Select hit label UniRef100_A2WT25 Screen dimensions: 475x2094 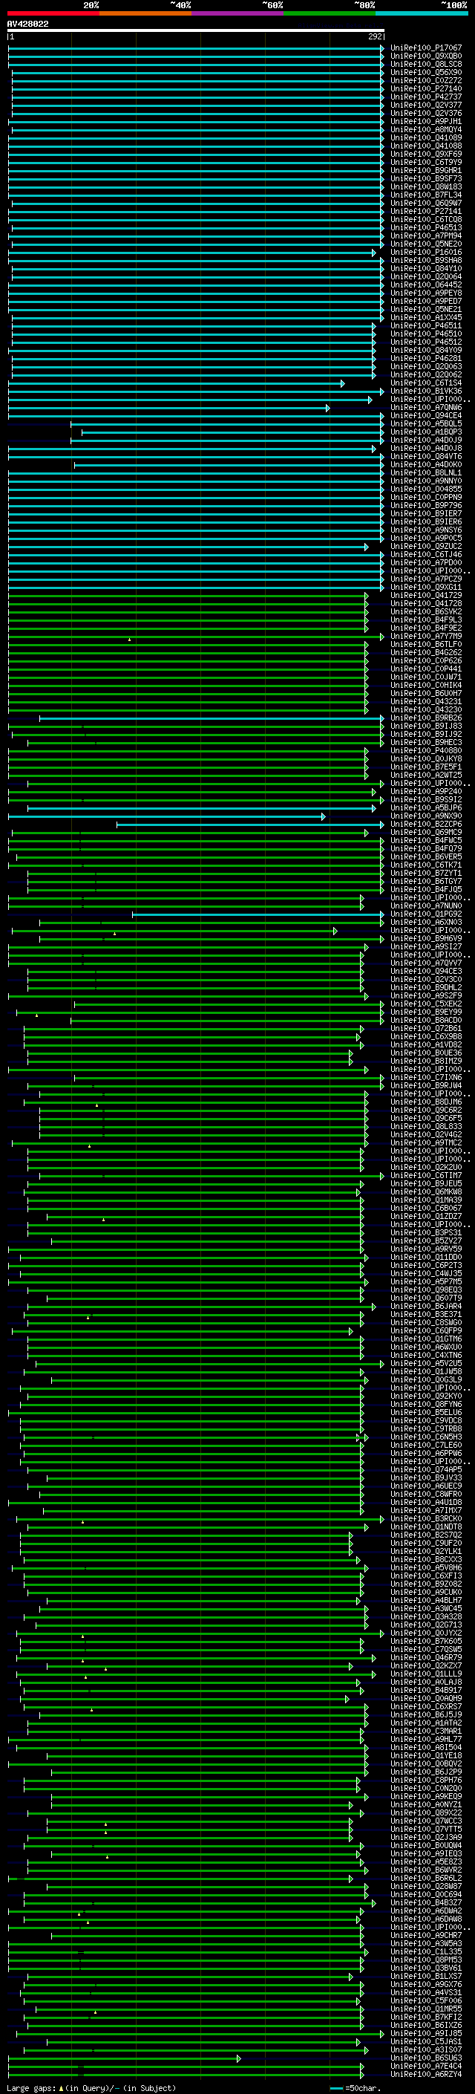(425, 776)
